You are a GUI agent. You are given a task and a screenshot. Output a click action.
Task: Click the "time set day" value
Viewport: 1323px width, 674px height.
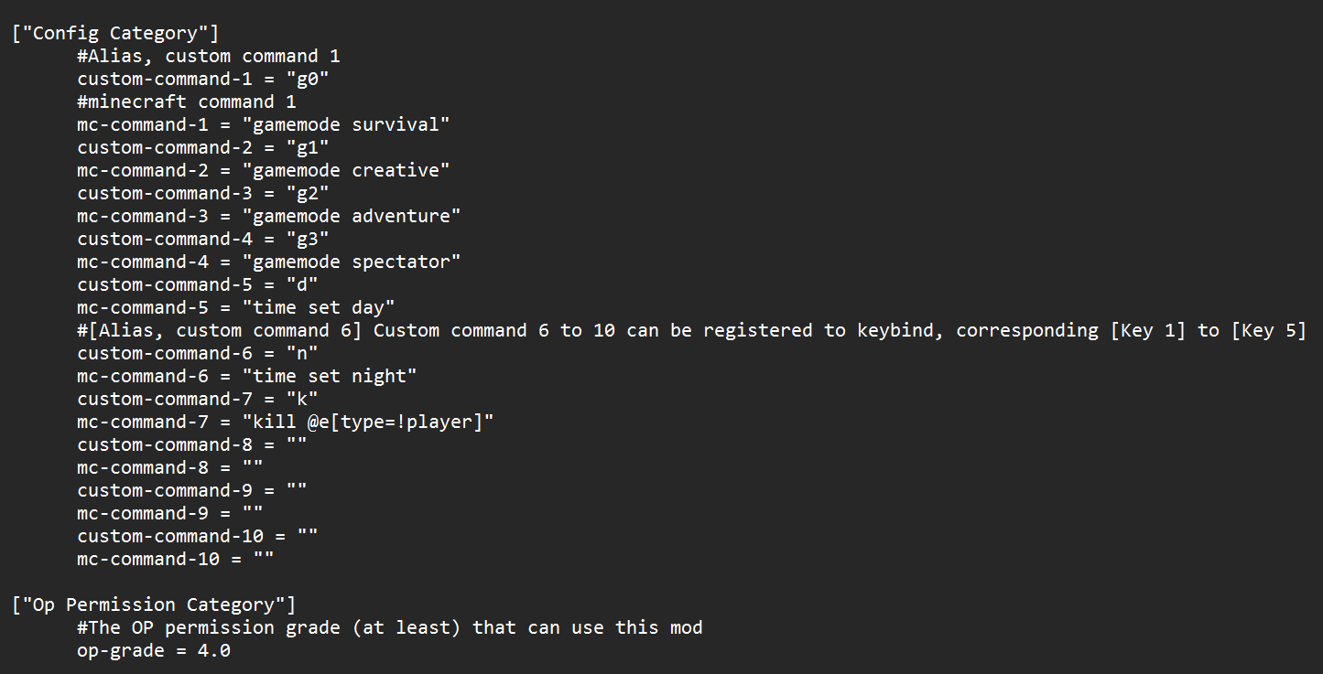318,308
